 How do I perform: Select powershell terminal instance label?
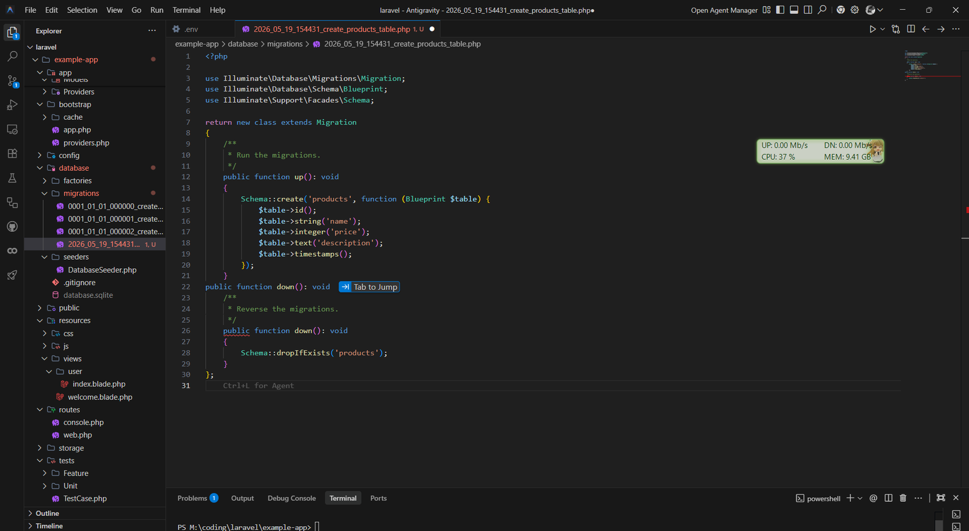(818, 498)
